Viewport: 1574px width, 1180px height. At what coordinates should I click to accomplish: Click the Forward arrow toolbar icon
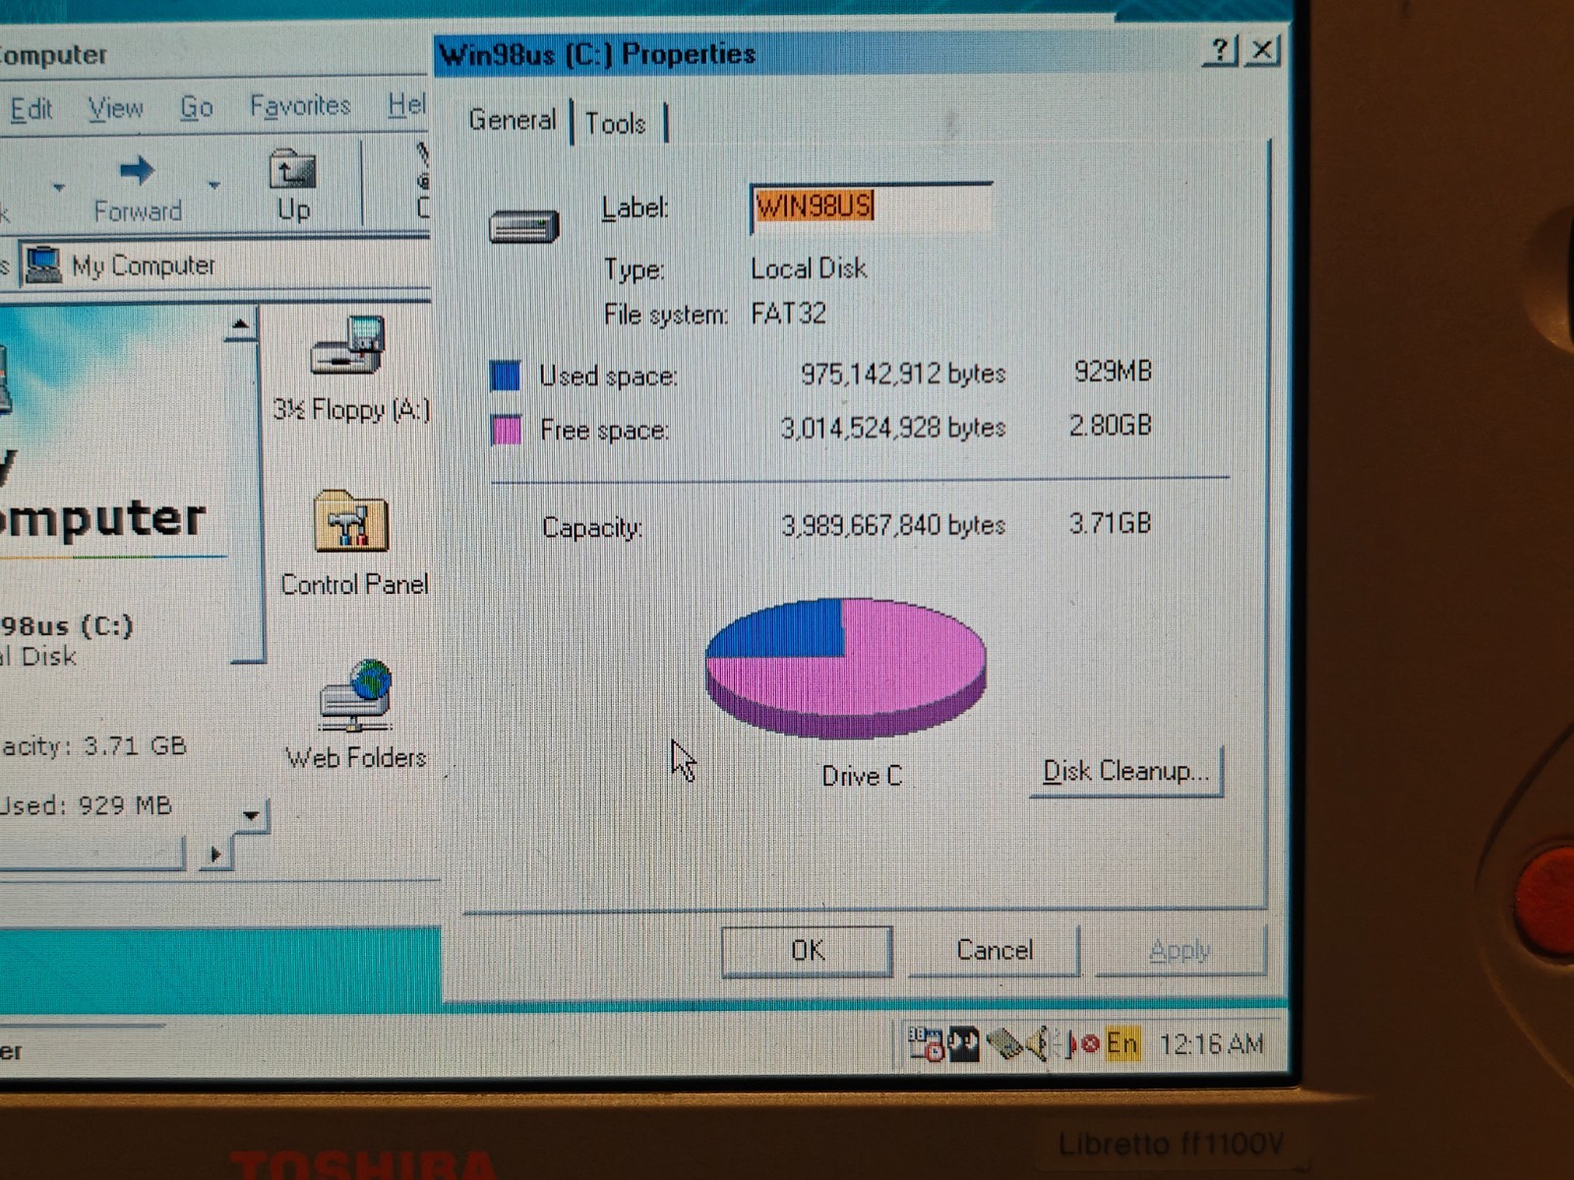pyautogui.click(x=137, y=171)
